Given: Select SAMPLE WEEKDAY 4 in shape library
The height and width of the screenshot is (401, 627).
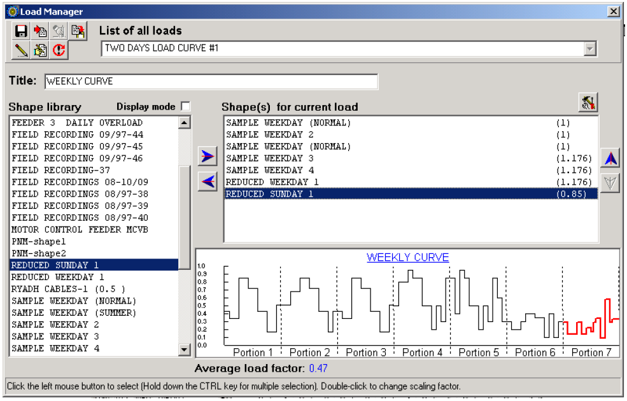Looking at the screenshot, I should [x=94, y=348].
